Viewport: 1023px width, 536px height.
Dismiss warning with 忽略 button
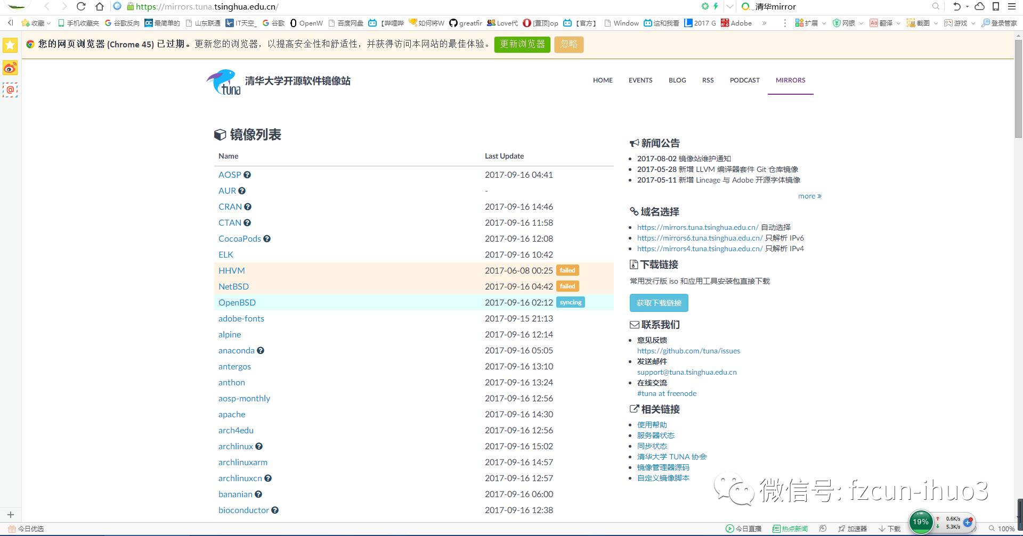[569, 44]
